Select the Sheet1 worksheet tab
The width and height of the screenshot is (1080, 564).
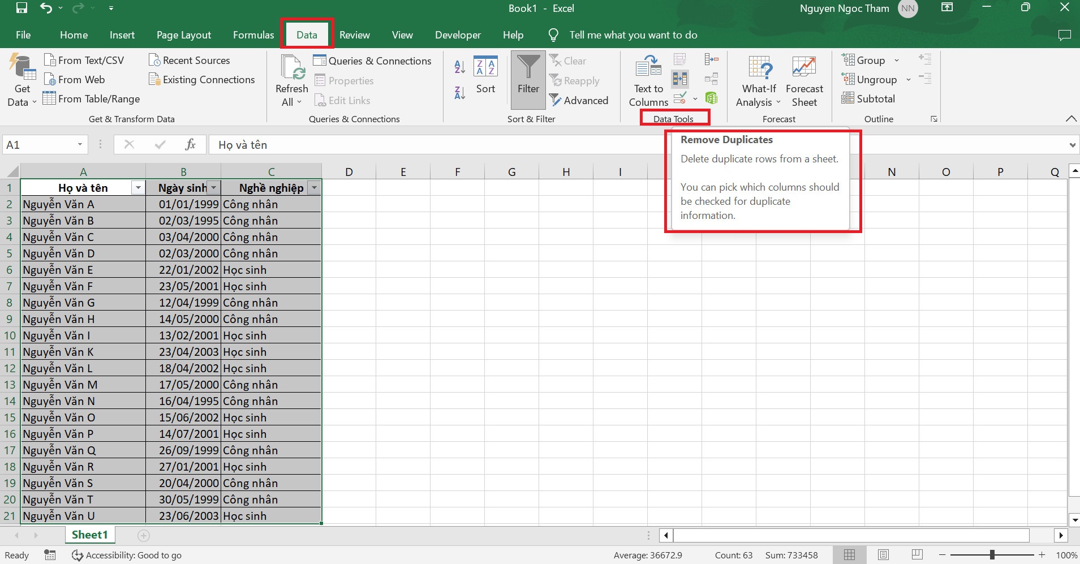tap(89, 535)
